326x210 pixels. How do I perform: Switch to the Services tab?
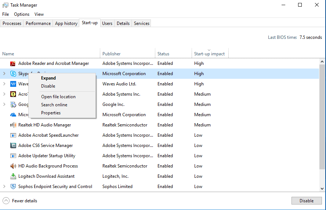(142, 23)
